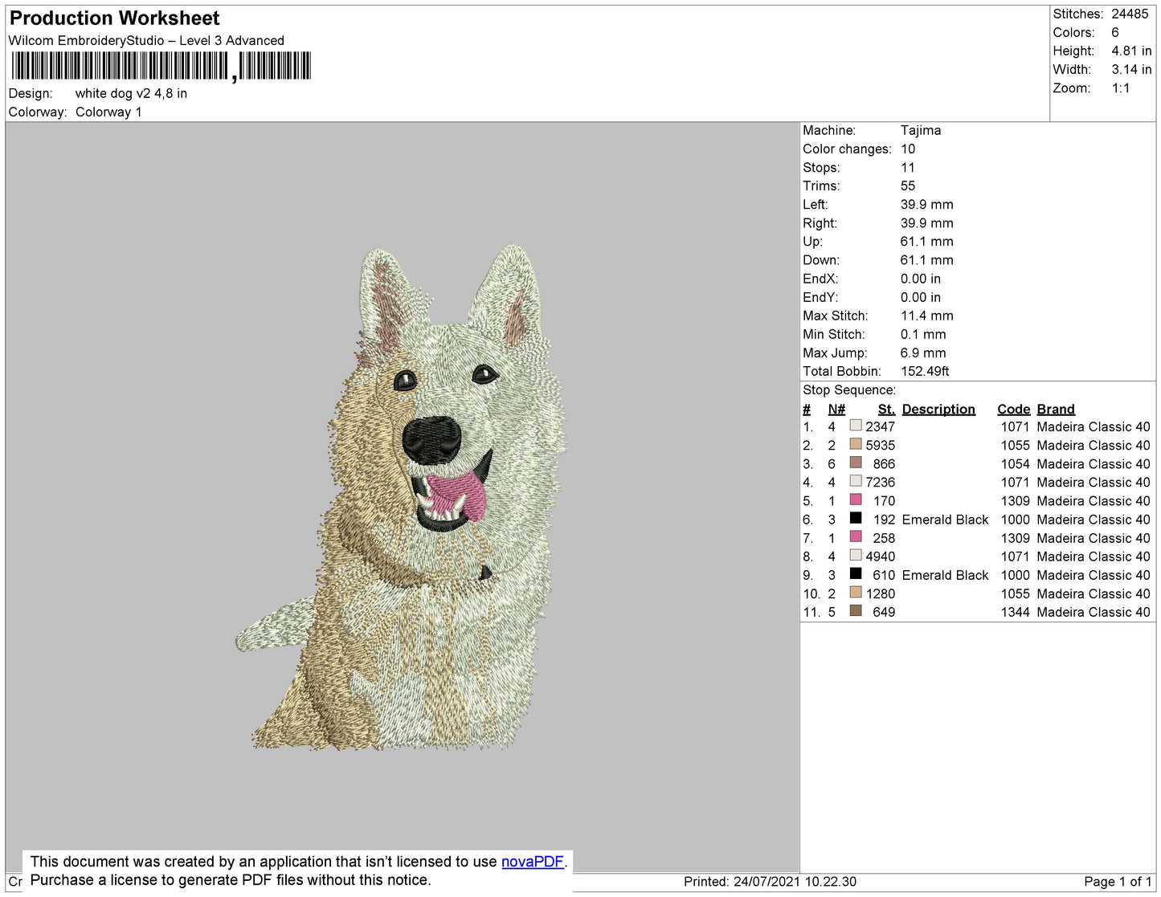Click the white dog embroidery preview
This screenshot has width=1161, height=897.
click(402, 498)
